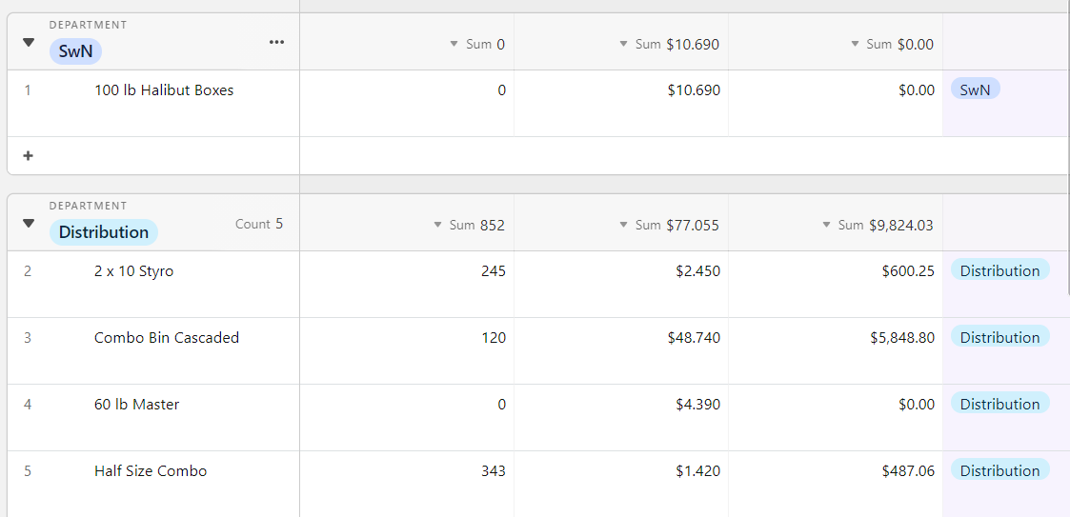Viewport: 1070px width, 517px height.
Task: Select the 100 lb Halibut Boxes record
Action: tap(164, 90)
